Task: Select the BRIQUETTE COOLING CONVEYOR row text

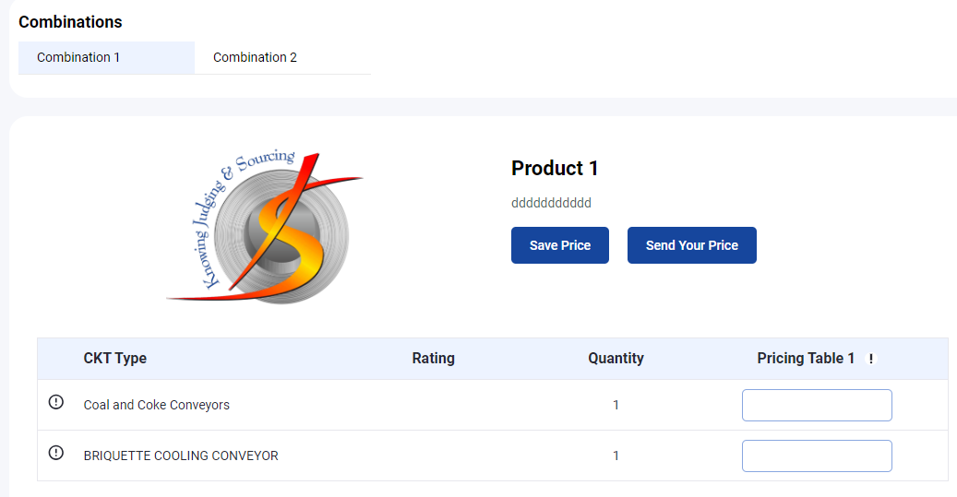Action: click(181, 456)
